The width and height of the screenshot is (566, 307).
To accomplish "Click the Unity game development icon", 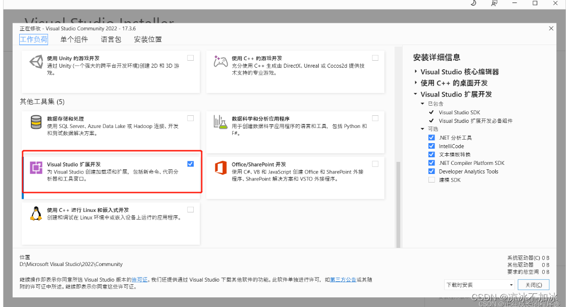I will point(36,62).
